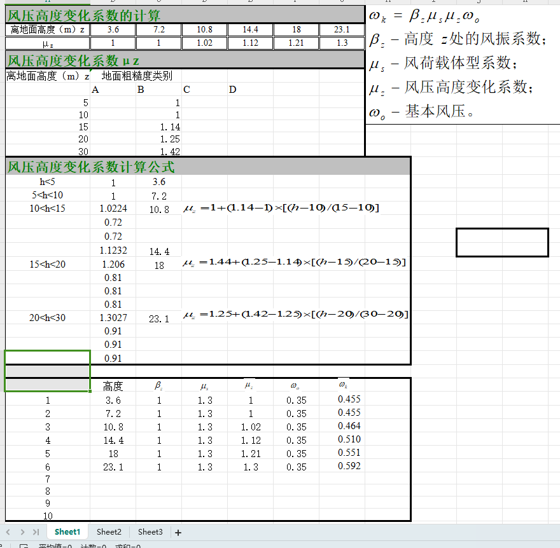Select roughness category column label B
Screen dimensions: 560x548
click(141, 90)
